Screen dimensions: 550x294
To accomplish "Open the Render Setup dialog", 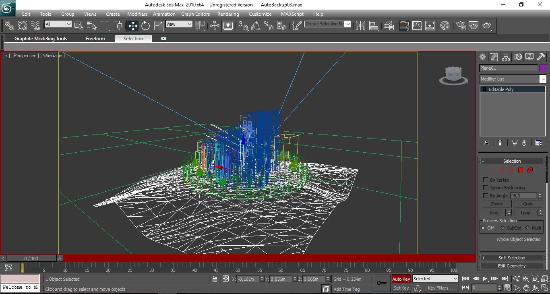I will pyautogui.click(x=460, y=26).
